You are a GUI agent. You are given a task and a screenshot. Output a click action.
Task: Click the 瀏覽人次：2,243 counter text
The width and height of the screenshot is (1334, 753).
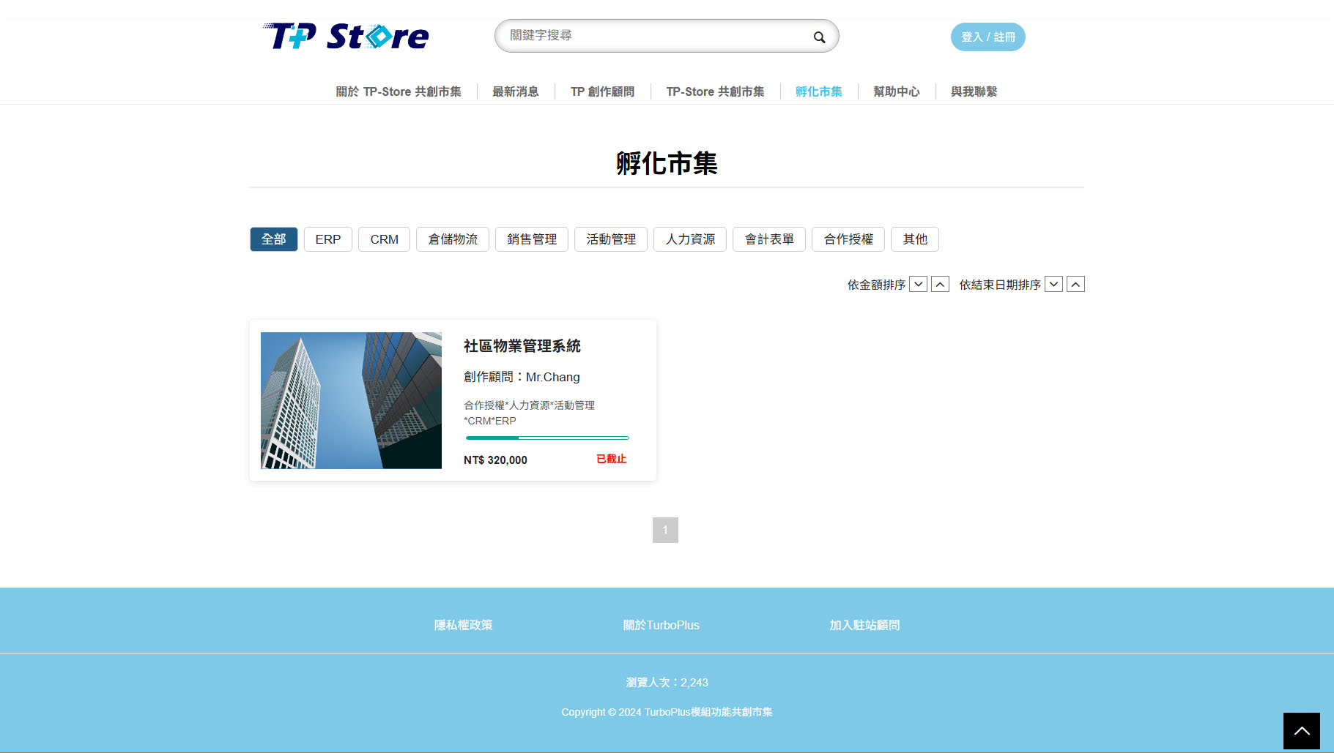667,682
